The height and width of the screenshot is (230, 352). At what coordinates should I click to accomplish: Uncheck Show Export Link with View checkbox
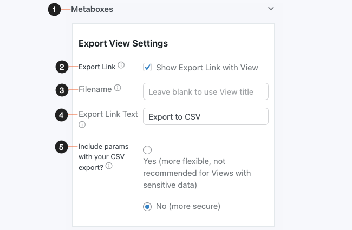[x=147, y=67]
